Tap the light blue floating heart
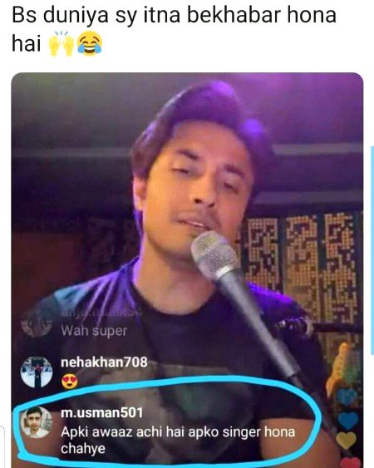This screenshot has height=468, width=374. click(x=347, y=396)
